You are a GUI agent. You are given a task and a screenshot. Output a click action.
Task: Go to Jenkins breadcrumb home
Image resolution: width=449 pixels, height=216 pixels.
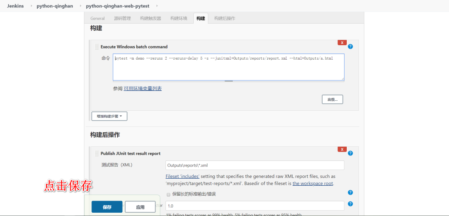tap(15, 6)
